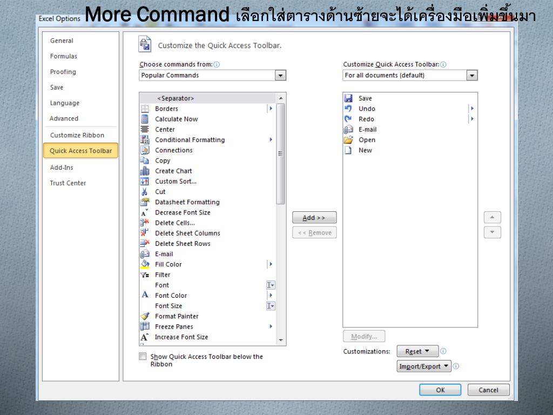This screenshot has height=415, width=553.
Task: Enable Show Quick Access Toolbar below Ribbon
Action: (143, 357)
